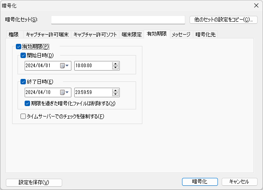The image size is (263, 190).
Task: Select the メッセージ tab
Action: (181, 35)
